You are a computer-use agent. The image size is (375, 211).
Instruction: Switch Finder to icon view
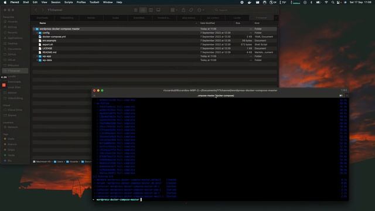tap(135, 10)
